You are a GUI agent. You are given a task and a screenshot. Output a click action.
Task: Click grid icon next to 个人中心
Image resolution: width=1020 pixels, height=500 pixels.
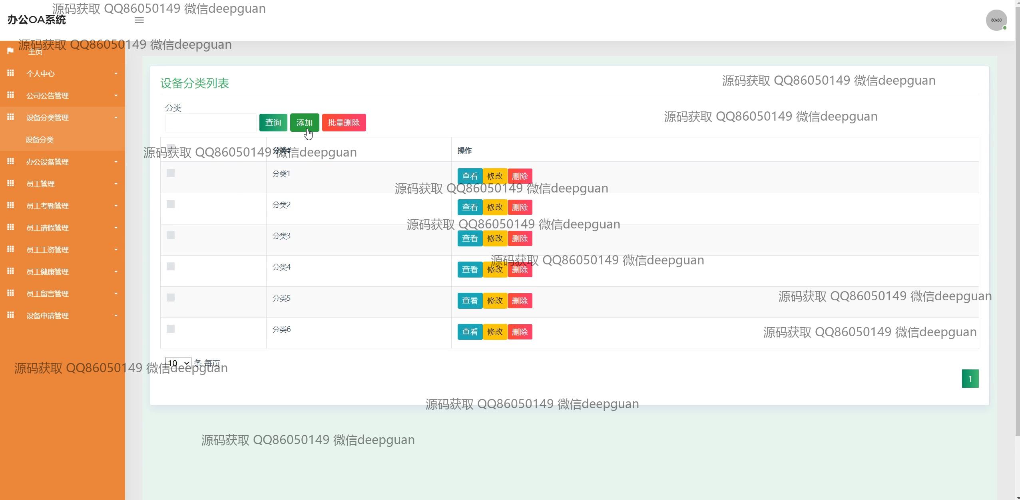[11, 73]
